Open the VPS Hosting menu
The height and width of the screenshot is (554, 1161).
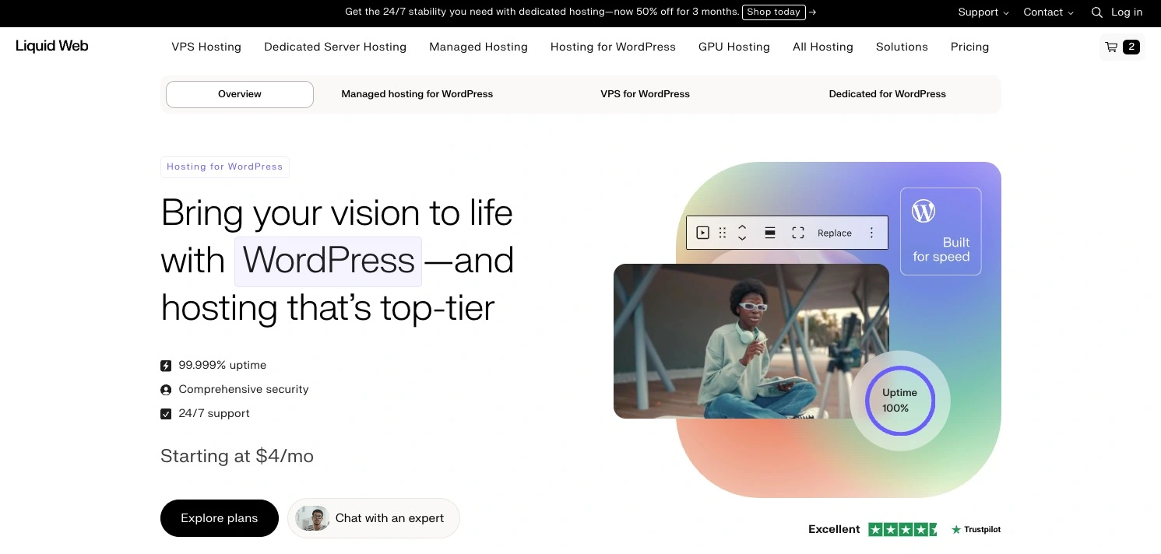(206, 47)
